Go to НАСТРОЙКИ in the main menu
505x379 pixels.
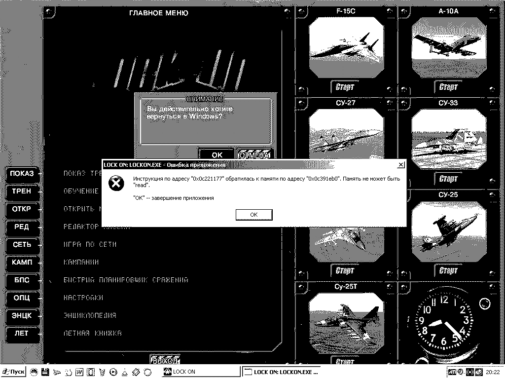[83, 298]
